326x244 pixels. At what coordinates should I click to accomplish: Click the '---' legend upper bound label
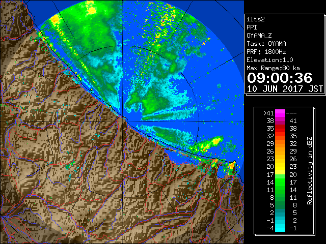291,113
